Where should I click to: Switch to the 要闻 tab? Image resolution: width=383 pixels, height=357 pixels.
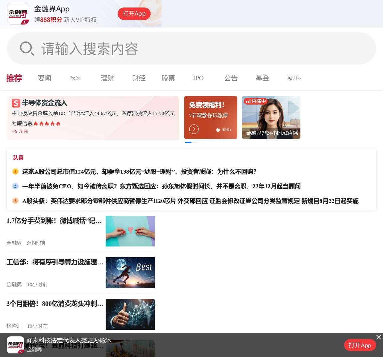coord(45,78)
